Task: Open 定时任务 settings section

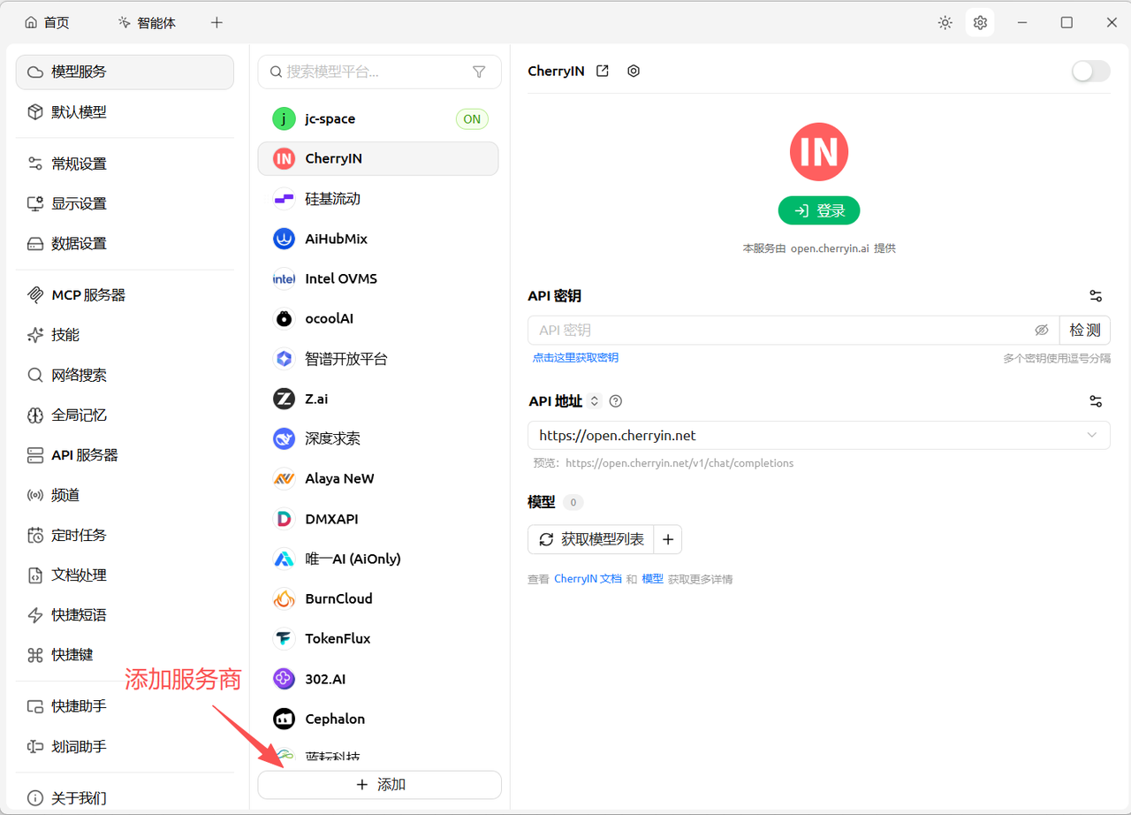Action: [x=125, y=535]
